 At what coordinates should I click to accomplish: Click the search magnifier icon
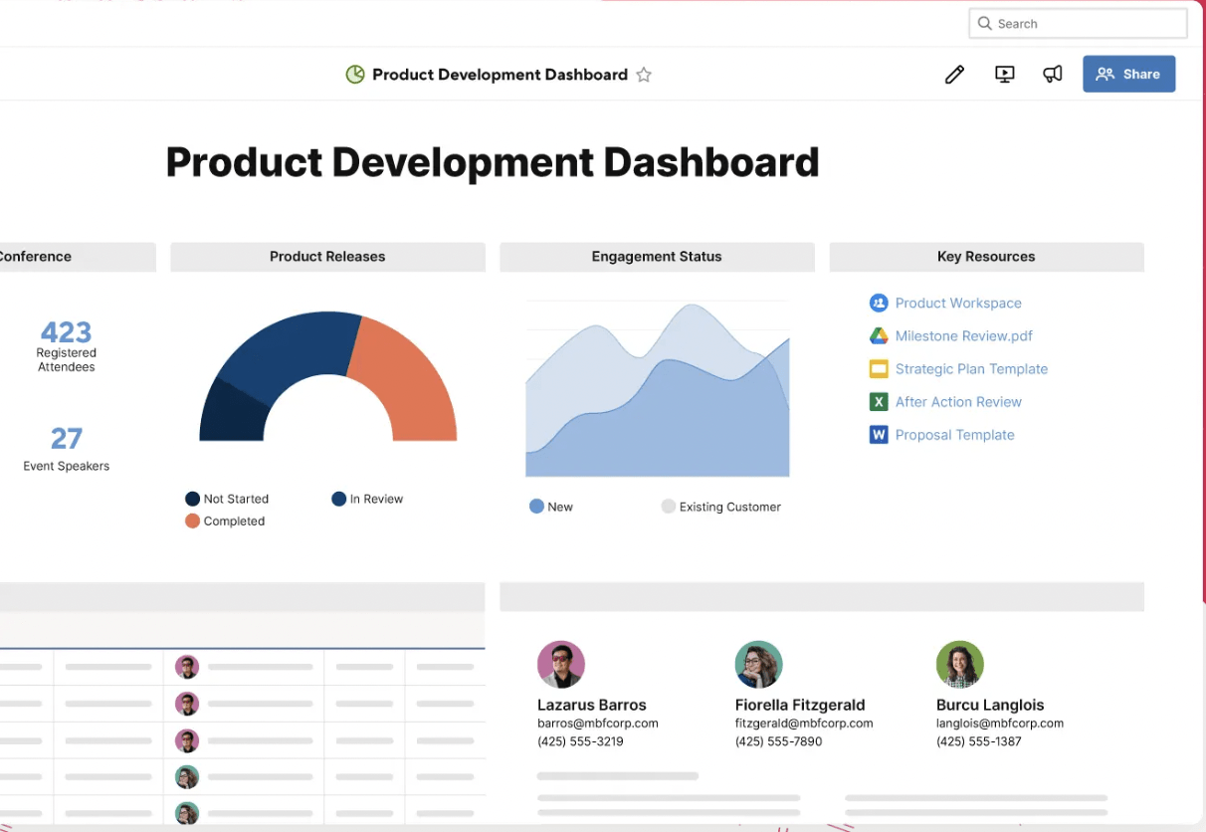click(x=985, y=24)
